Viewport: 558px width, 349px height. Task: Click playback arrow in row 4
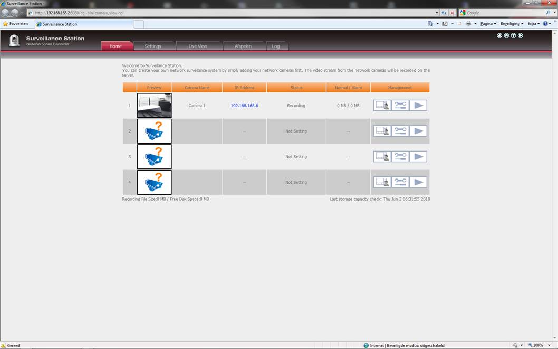pyautogui.click(x=418, y=182)
